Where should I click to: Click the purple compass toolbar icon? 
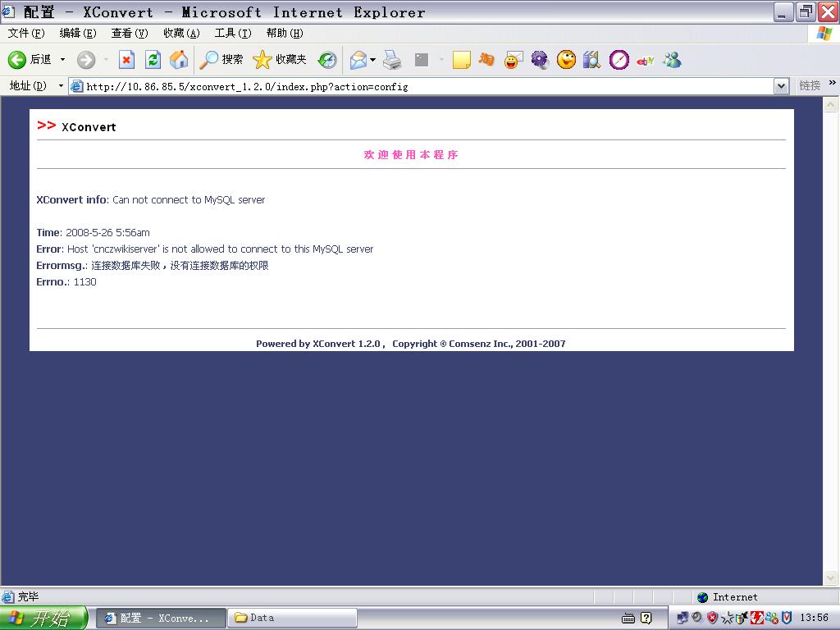[x=619, y=59]
